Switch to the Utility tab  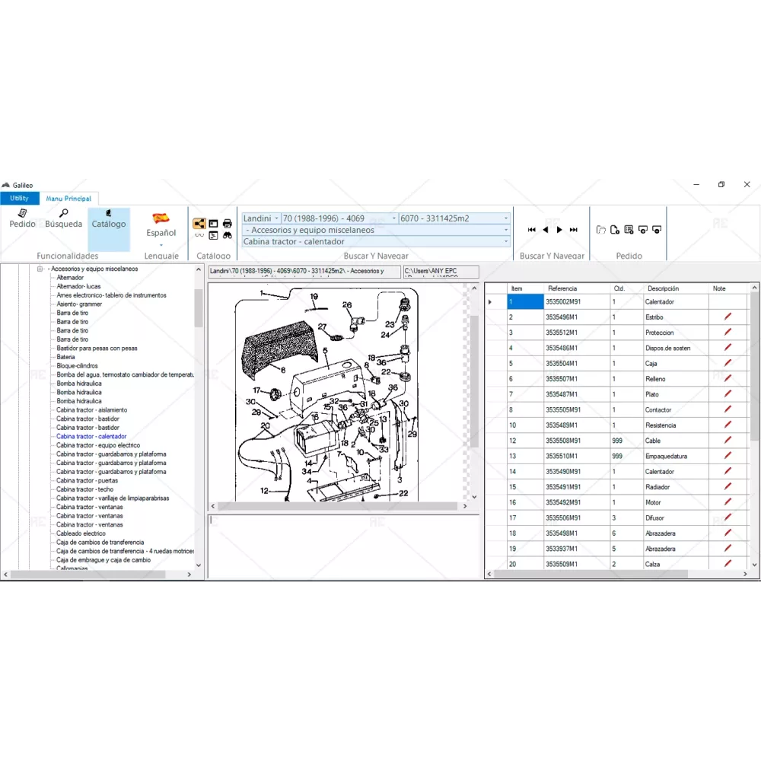19,199
